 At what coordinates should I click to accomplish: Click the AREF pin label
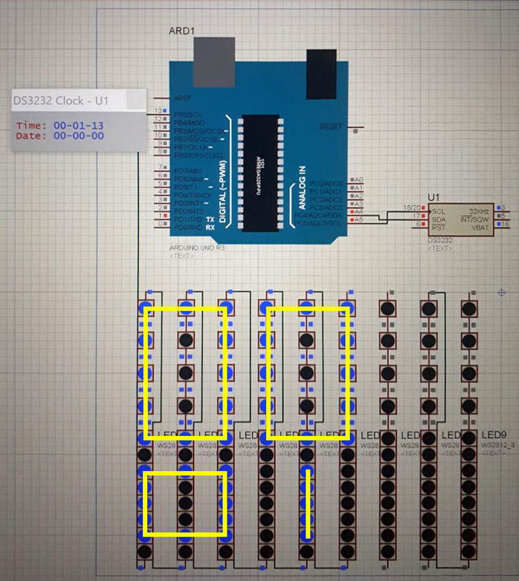pos(182,98)
